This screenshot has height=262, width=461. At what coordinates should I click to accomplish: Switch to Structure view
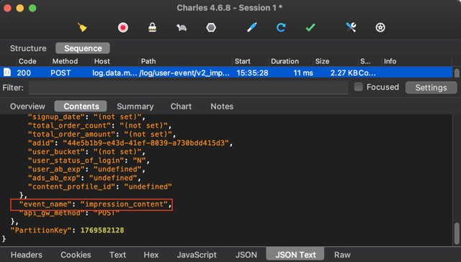point(28,48)
